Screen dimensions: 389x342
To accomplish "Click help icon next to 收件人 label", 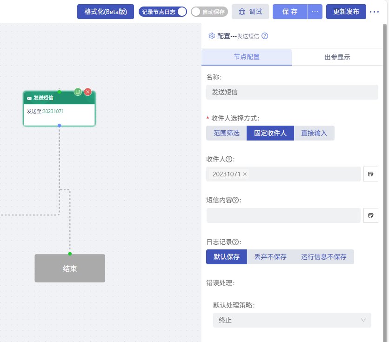I will coord(228,159).
